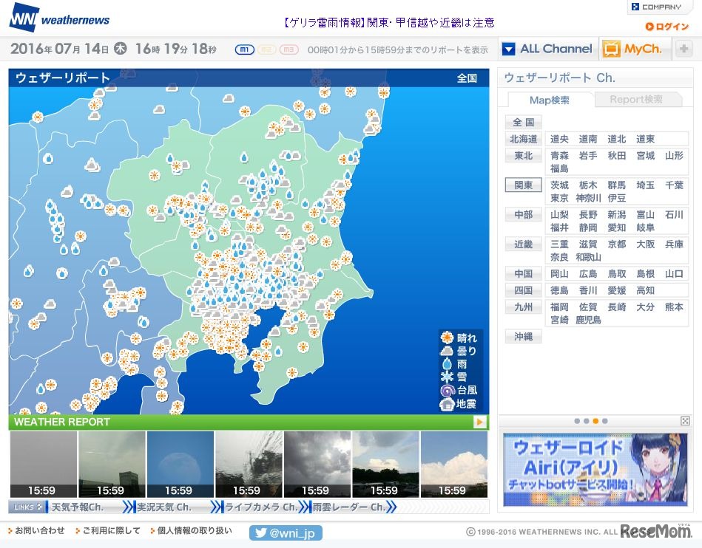Expand the 九州 region category
Image resolution: width=702 pixels, height=548 pixels.
(523, 306)
